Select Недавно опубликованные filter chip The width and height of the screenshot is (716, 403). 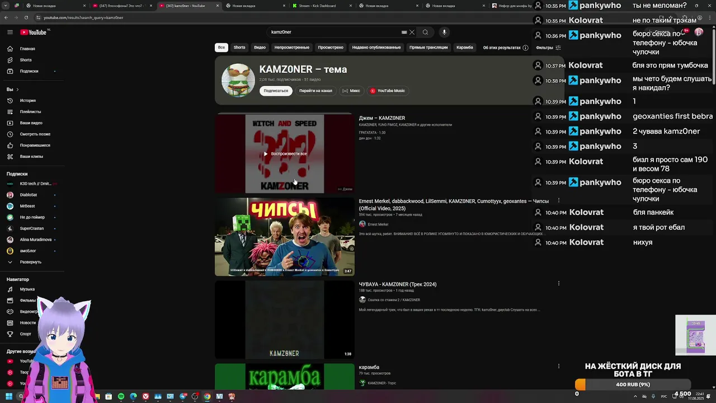376,48
